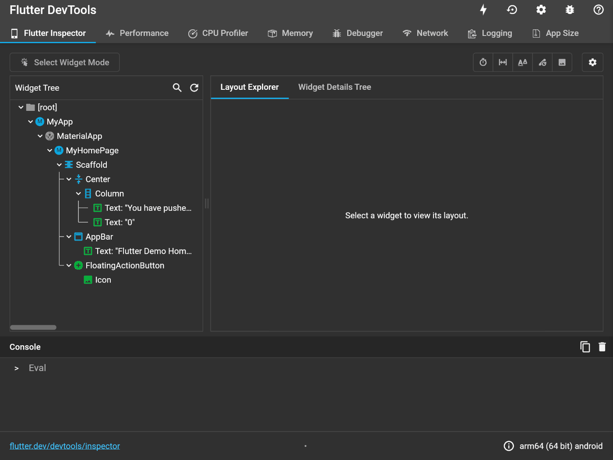Switch to Widget Details Tree tab
The height and width of the screenshot is (460, 613).
[x=335, y=87]
